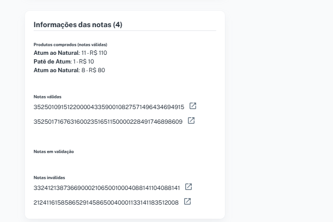The height and width of the screenshot is (222, 333).
Task: Click the "1 - R$ 10" quantity and price
Action: (x=81, y=61)
